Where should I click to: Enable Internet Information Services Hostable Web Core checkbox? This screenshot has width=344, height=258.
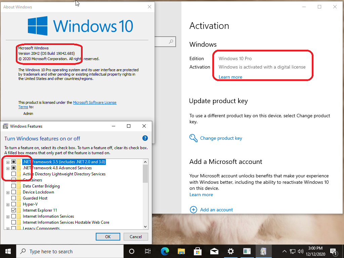pyautogui.click(x=13, y=222)
